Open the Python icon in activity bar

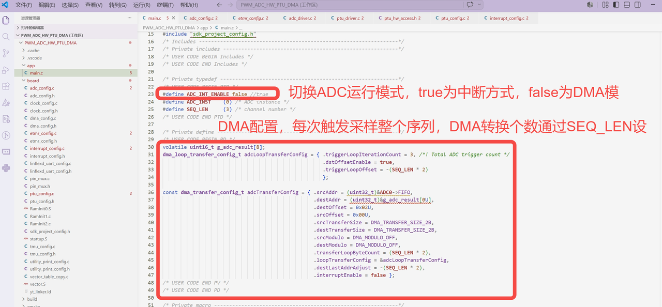(6, 167)
